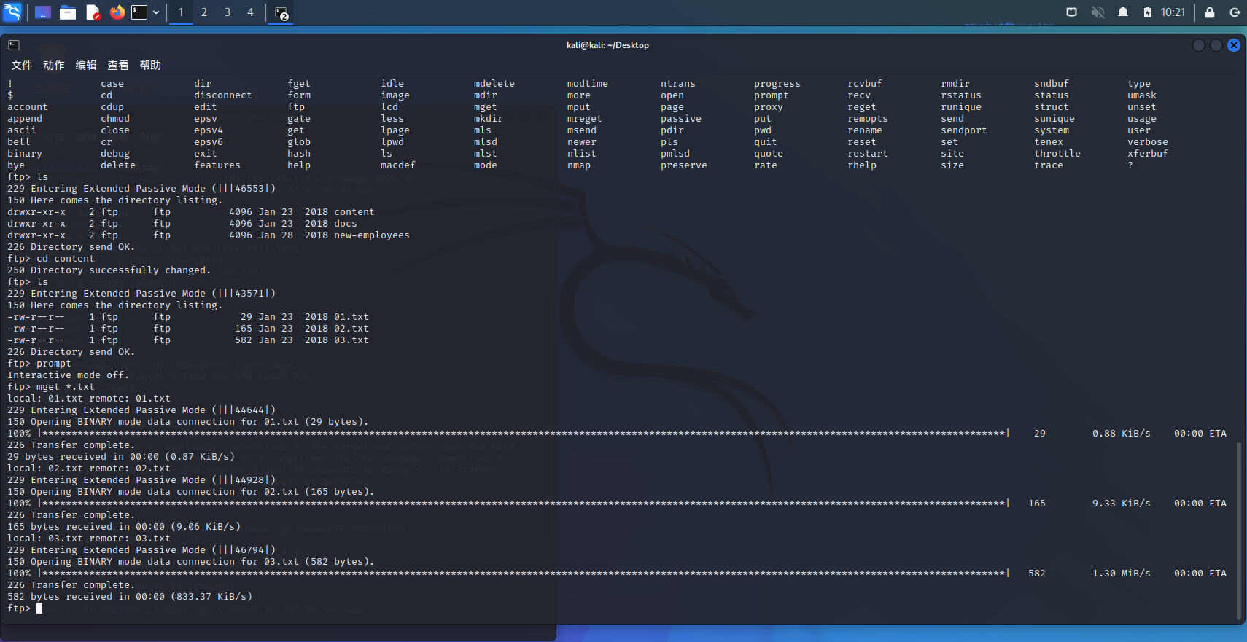The image size is (1247, 642).
Task: Click the 'features' command in help list
Action: coord(217,165)
